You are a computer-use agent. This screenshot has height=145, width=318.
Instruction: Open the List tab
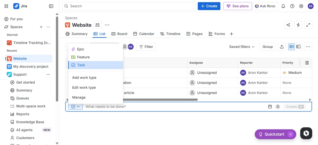(99, 34)
